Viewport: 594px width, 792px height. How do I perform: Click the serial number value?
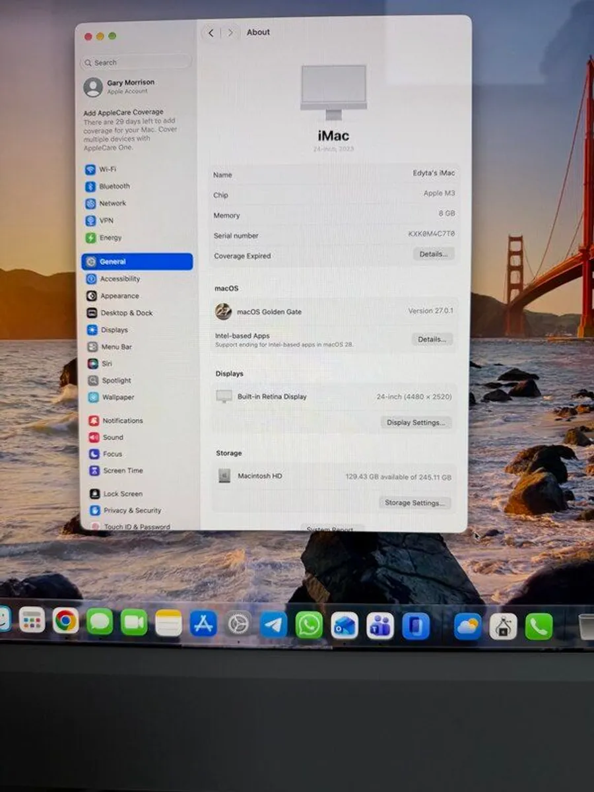(x=432, y=234)
